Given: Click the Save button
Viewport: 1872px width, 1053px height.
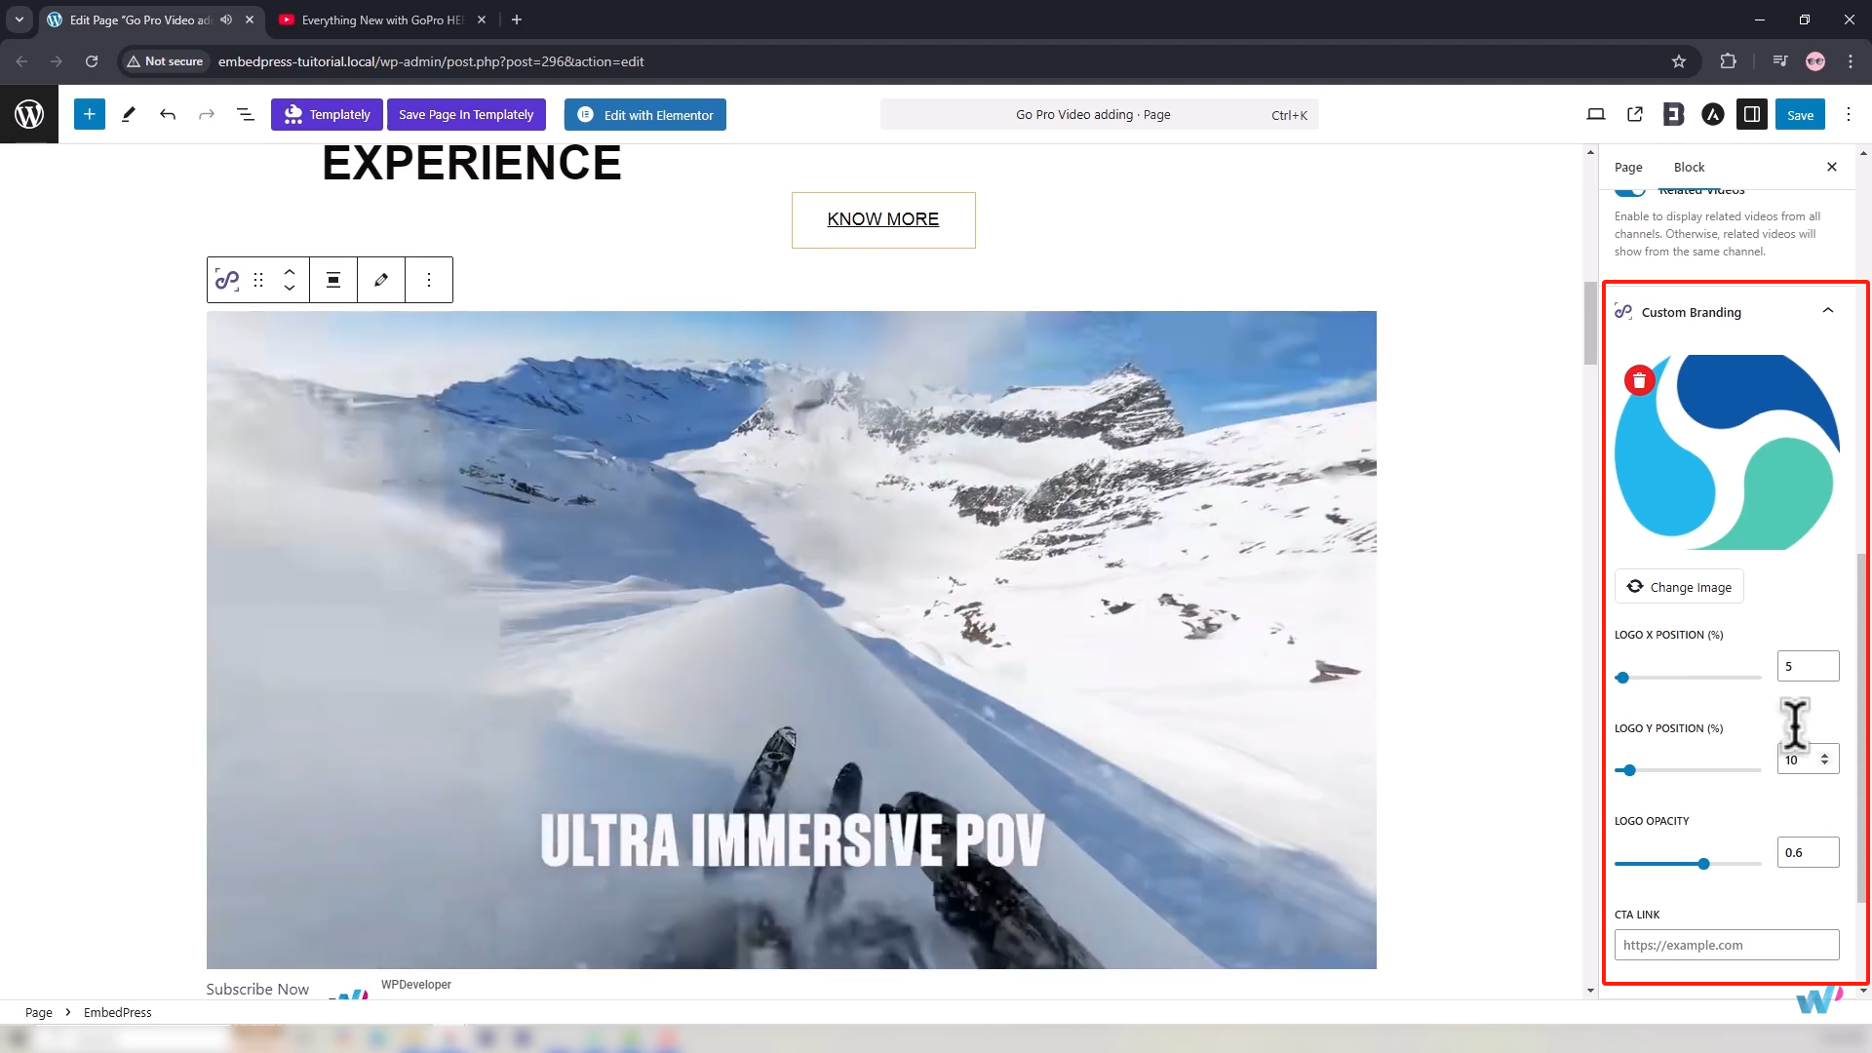Looking at the screenshot, I should click(x=1800, y=114).
